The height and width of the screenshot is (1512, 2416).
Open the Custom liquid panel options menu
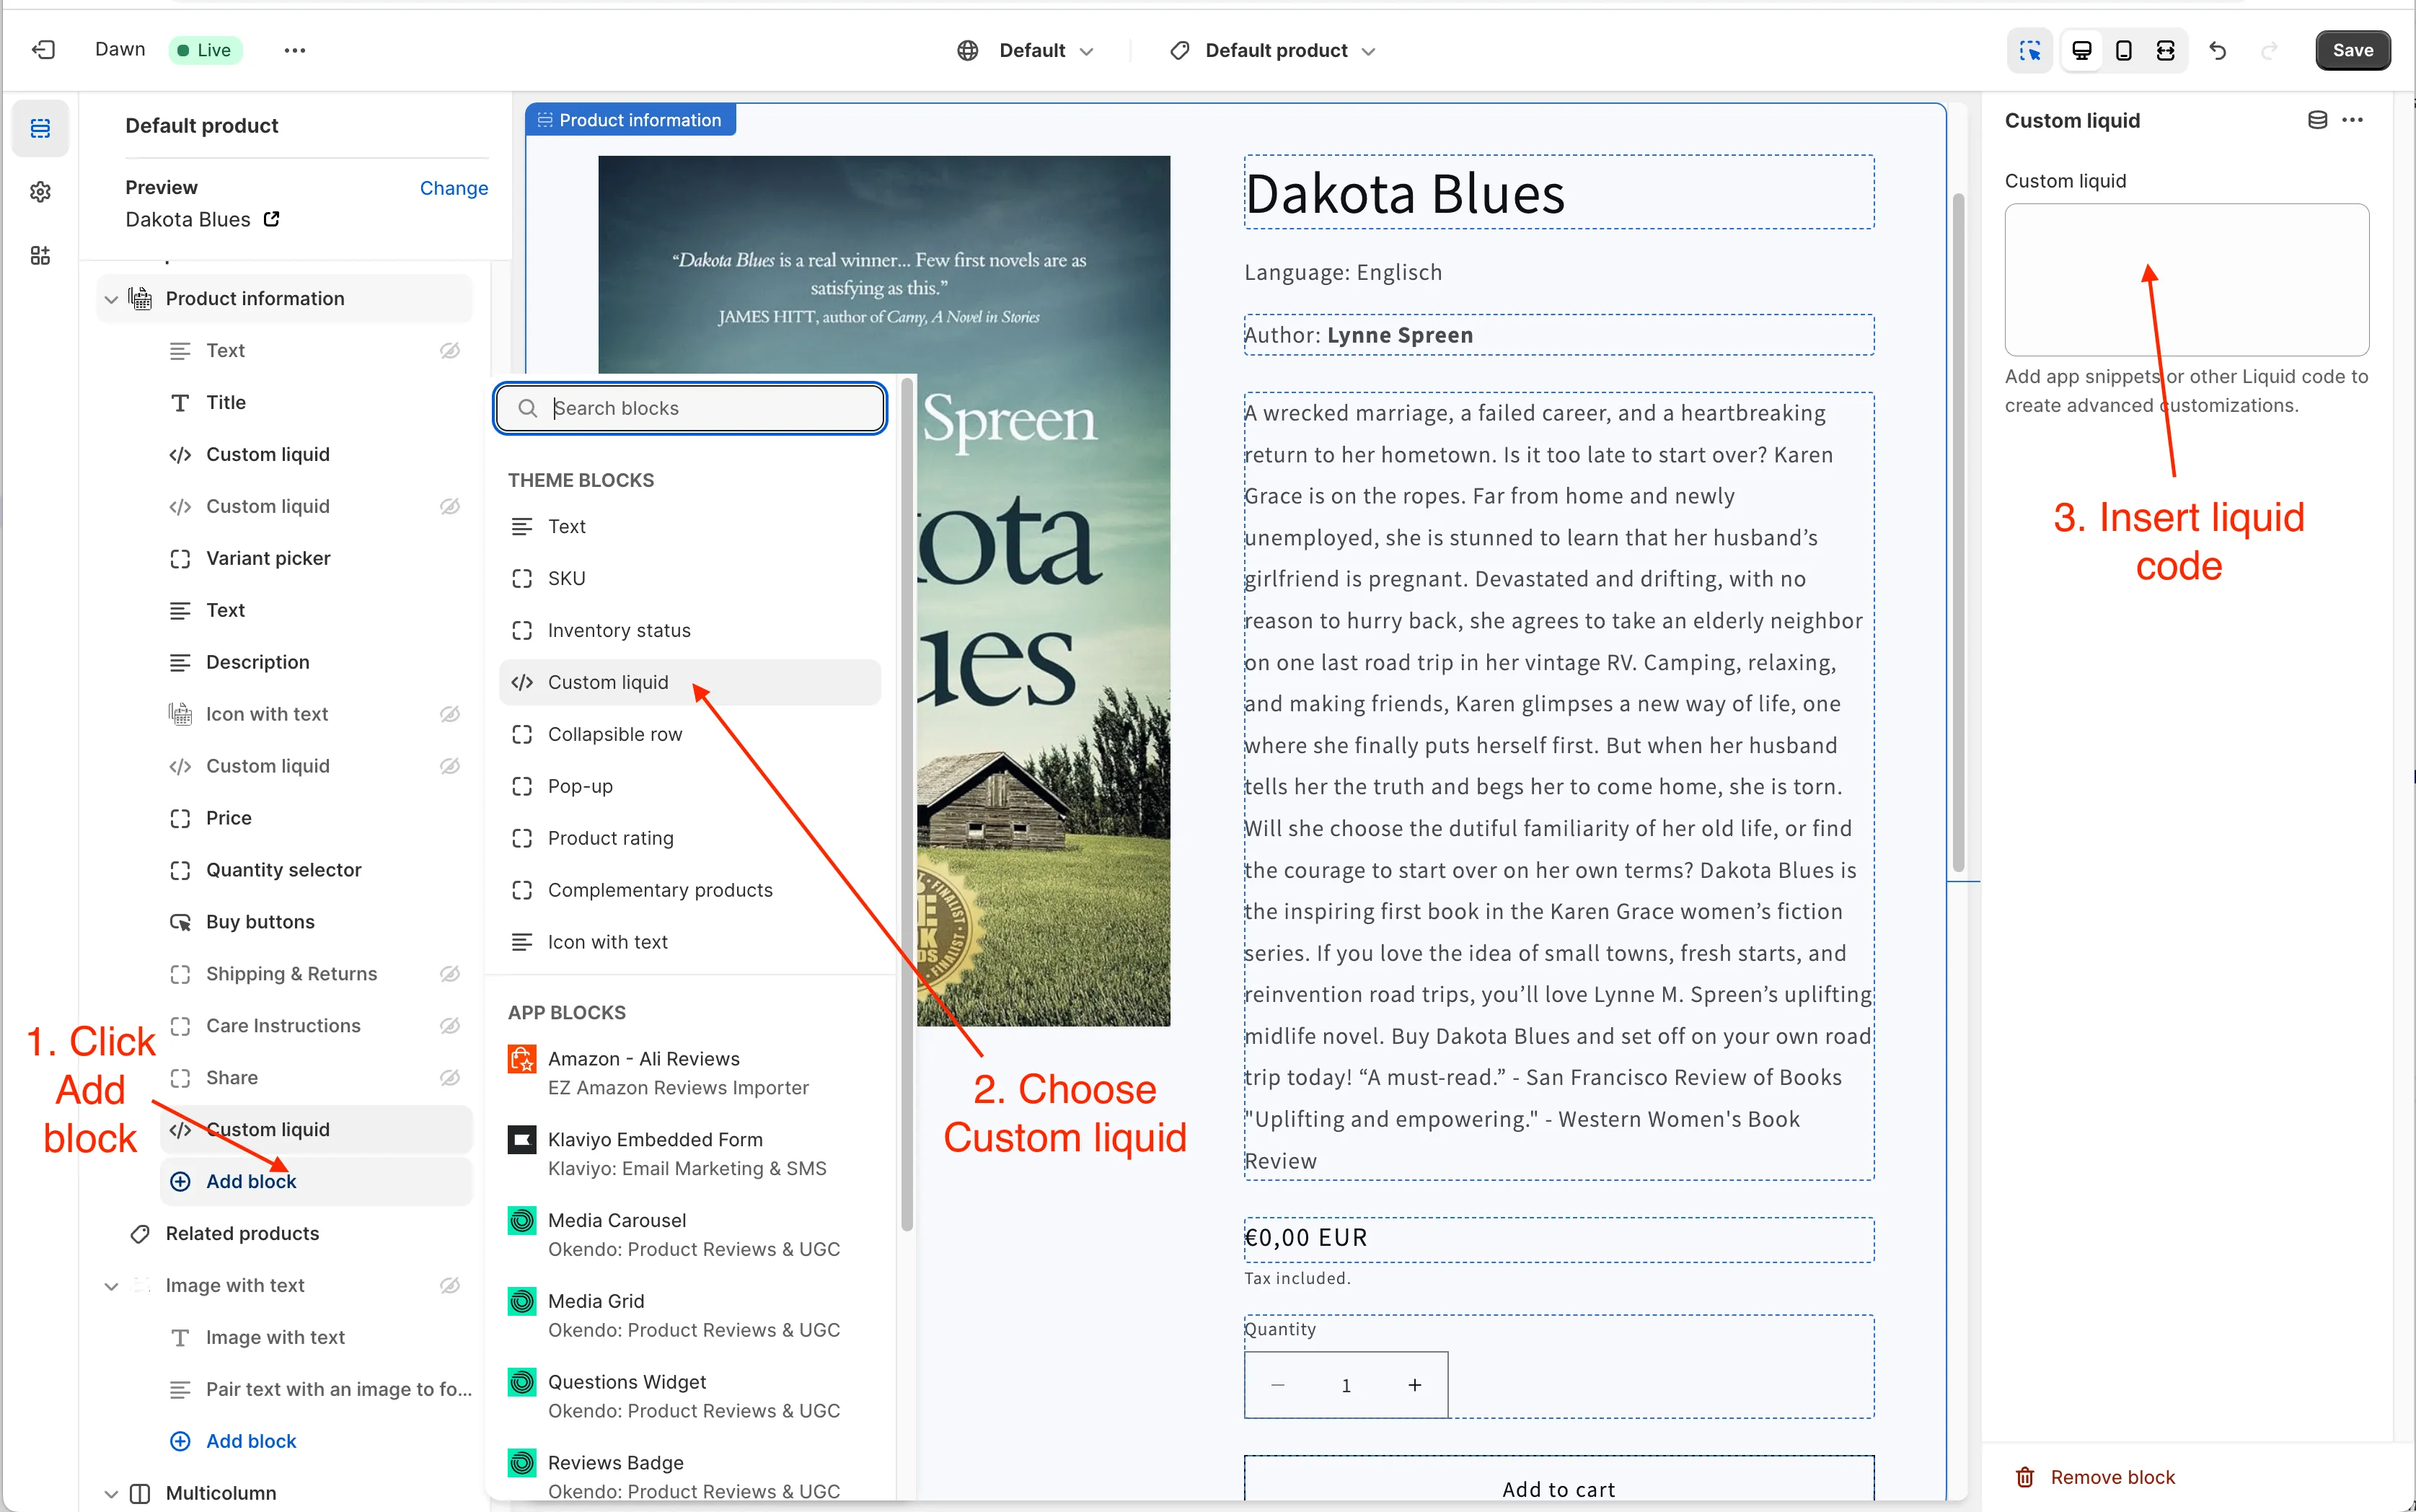pyautogui.click(x=2351, y=120)
